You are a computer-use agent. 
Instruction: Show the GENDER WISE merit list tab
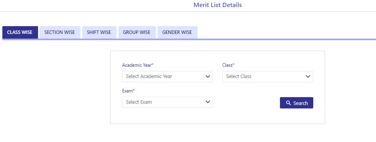pos(177,32)
